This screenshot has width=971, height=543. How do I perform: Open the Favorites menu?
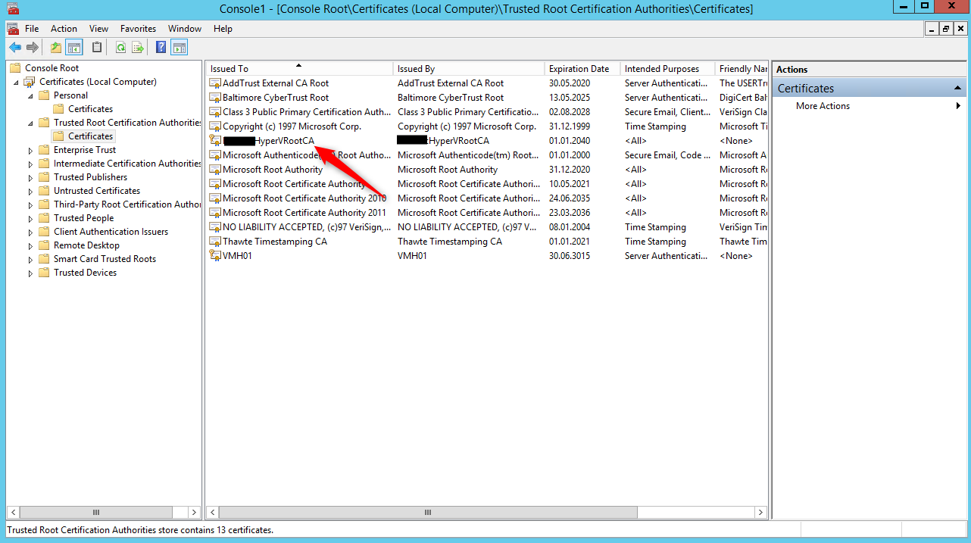click(139, 29)
